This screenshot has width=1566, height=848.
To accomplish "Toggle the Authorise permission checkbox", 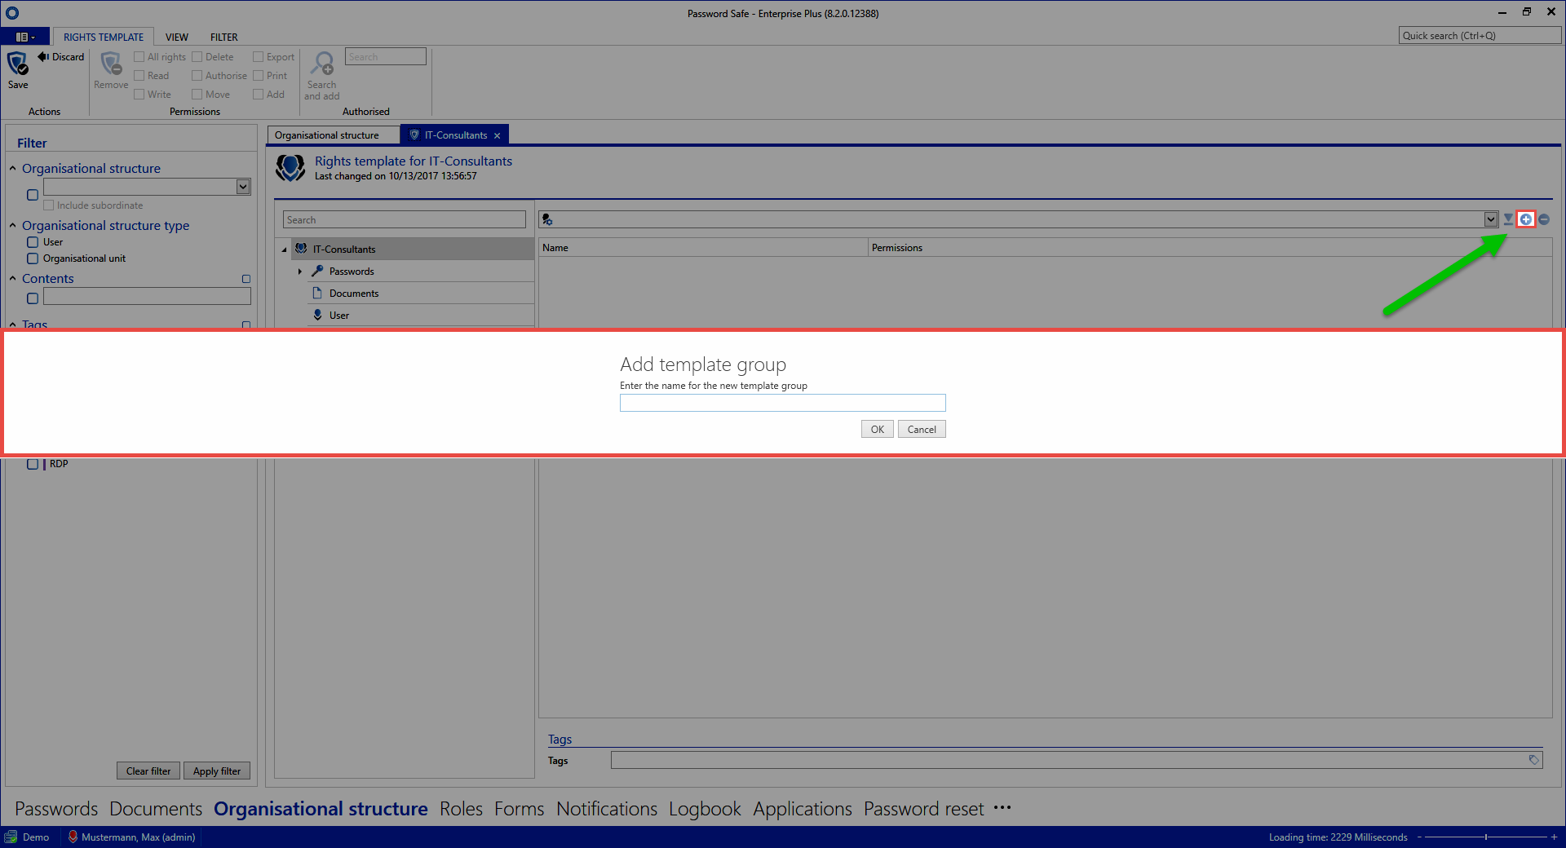I will tap(197, 76).
